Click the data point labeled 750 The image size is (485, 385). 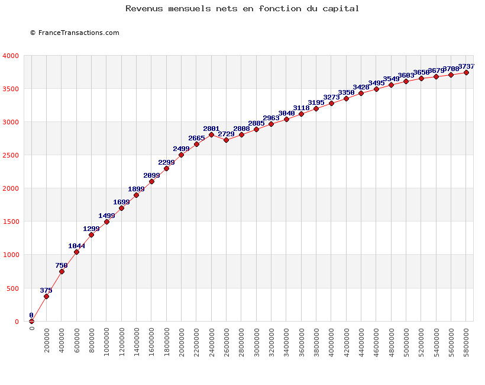[x=62, y=272]
